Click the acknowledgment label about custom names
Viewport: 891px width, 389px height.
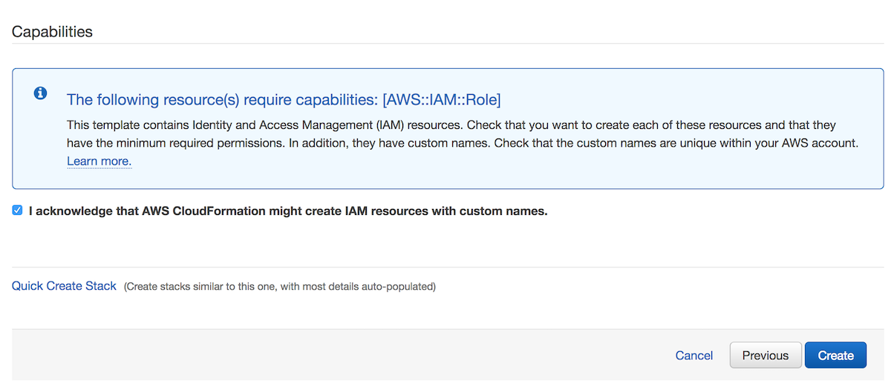[x=288, y=211]
